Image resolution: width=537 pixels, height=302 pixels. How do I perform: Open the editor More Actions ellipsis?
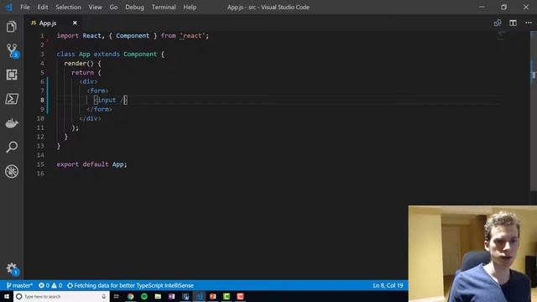(529, 23)
